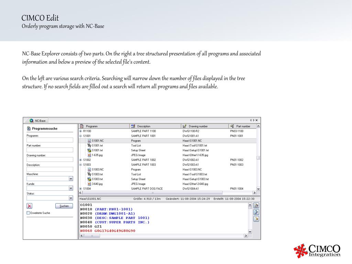
Task: Focus the Description search field
Action: tap(50, 169)
